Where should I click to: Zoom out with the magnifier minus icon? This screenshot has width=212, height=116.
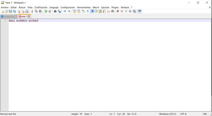[x=69, y=11]
